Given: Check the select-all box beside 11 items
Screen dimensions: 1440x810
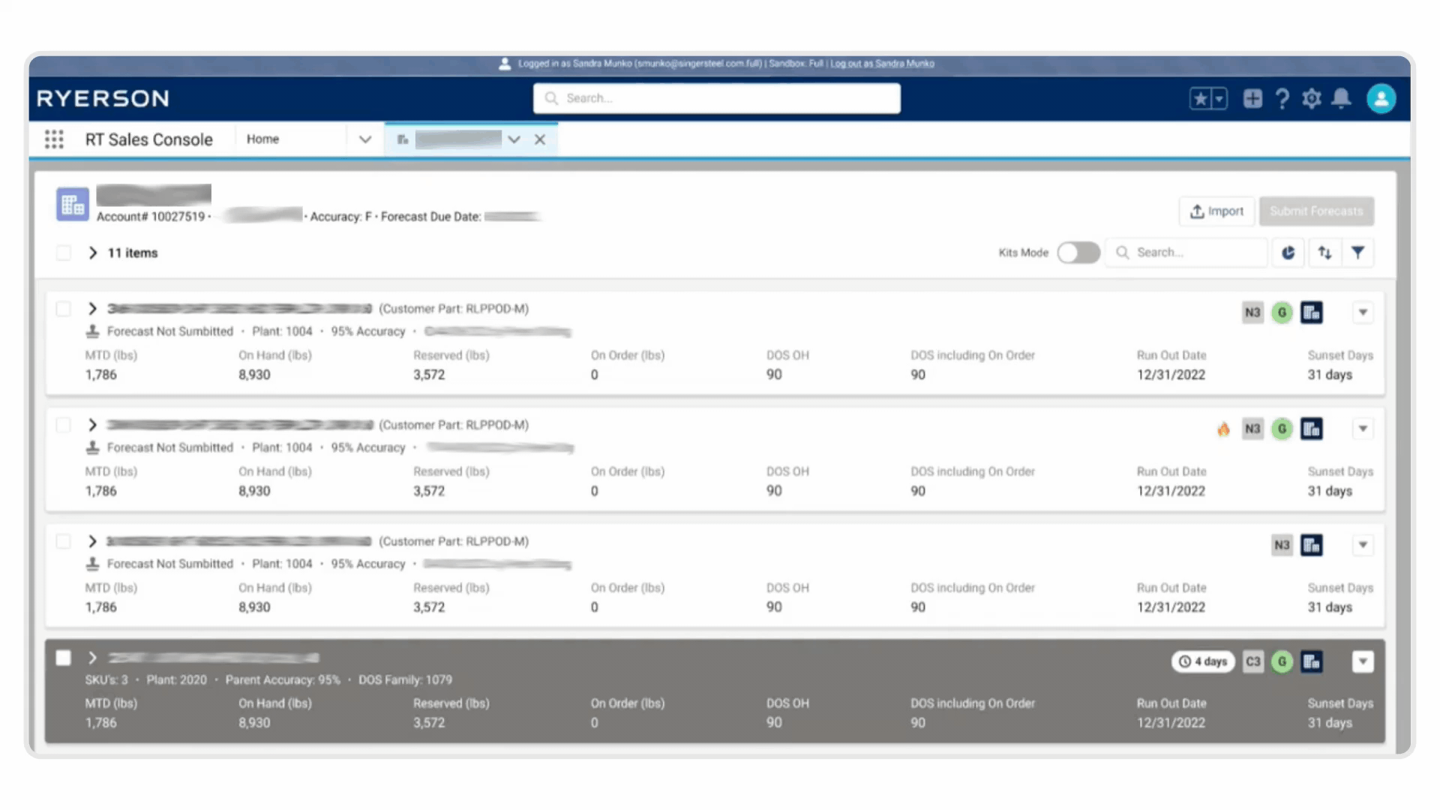Looking at the screenshot, I should [64, 253].
